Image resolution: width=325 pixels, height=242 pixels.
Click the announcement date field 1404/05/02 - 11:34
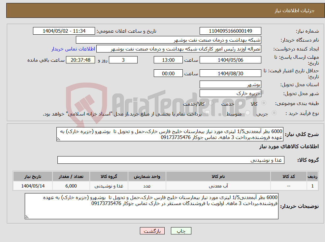[x=64, y=31]
